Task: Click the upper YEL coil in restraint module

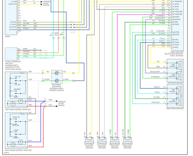Action: click(x=57, y=73)
